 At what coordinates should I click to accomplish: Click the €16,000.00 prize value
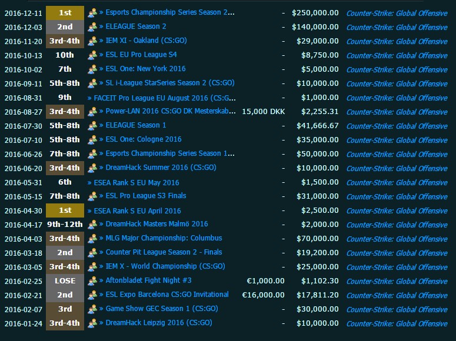click(264, 295)
